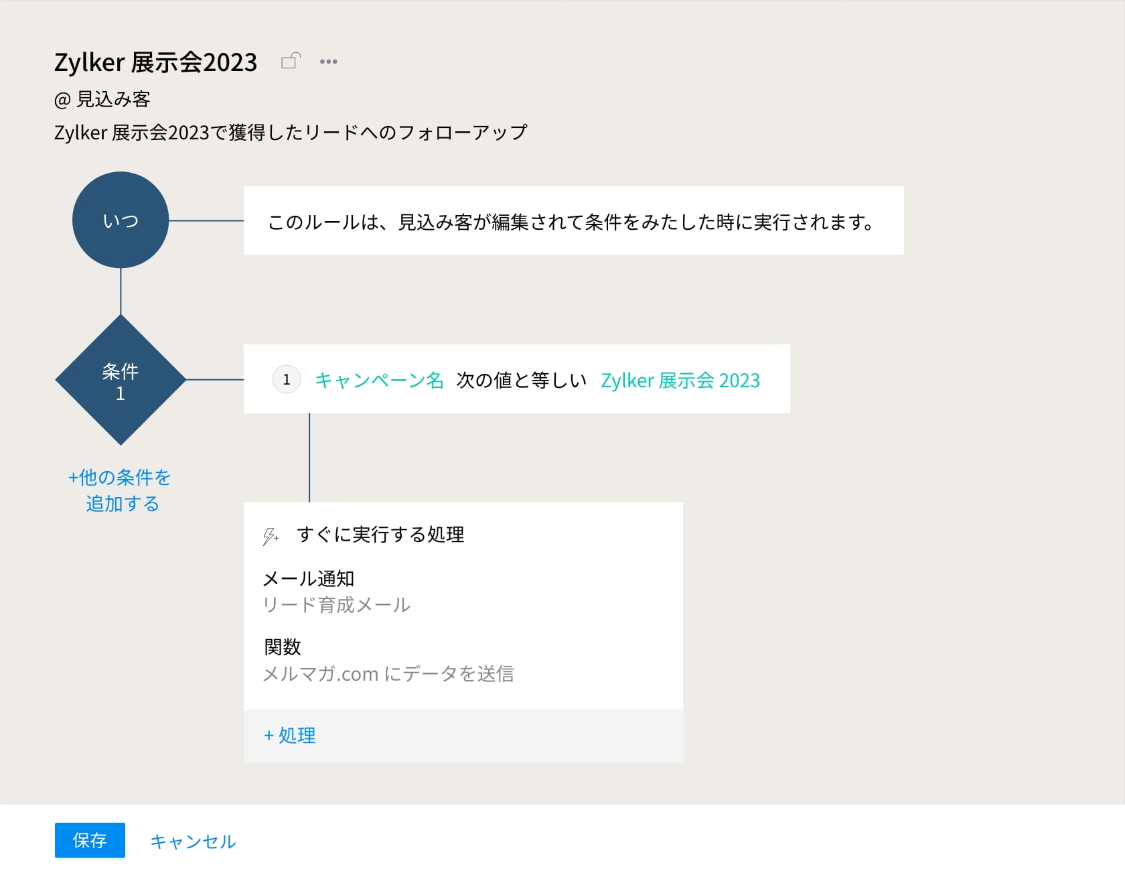Select the いつ trigger circle node
This screenshot has height=875, width=1125.
tap(121, 220)
